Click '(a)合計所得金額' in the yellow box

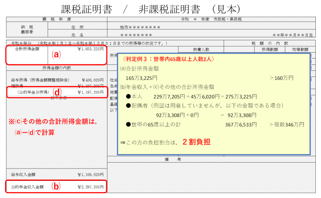(x=140, y=69)
